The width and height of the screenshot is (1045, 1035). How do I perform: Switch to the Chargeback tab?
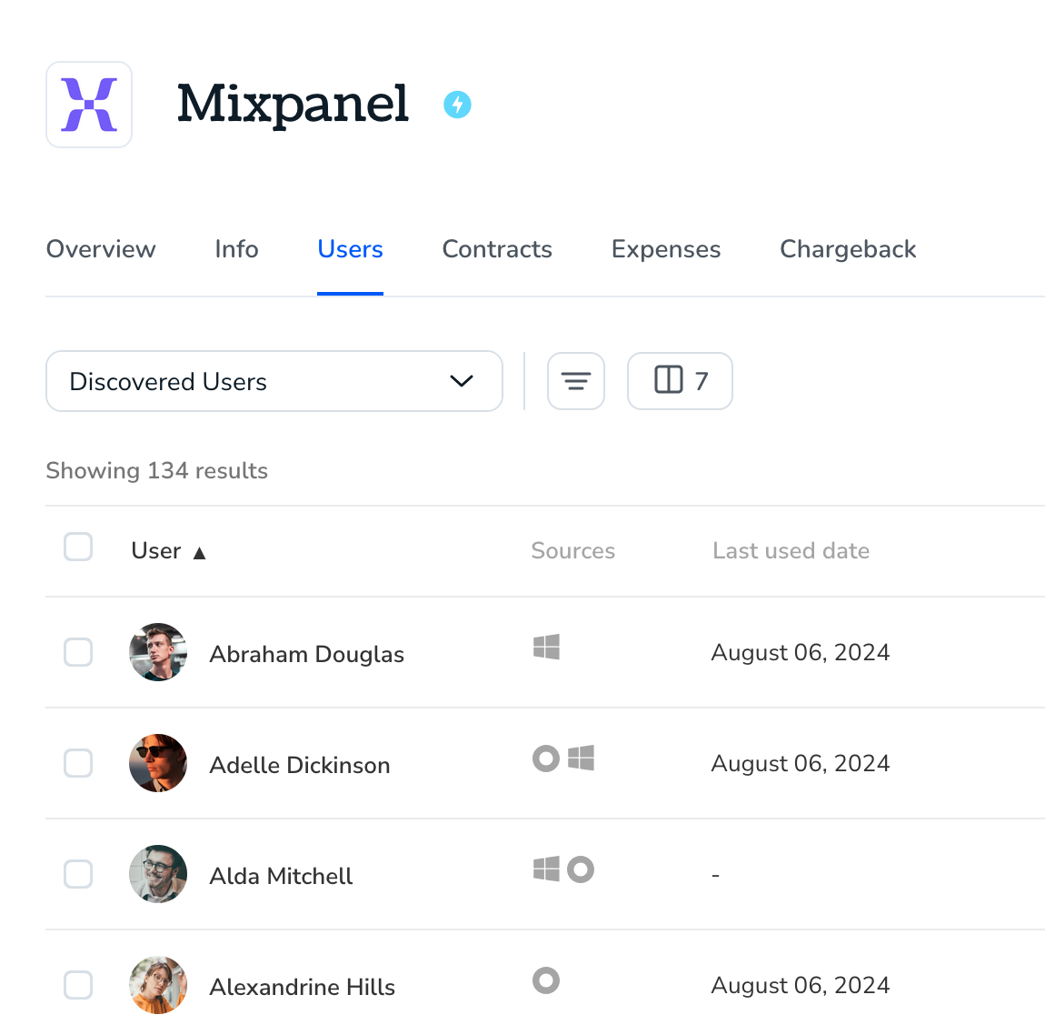[848, 249]
